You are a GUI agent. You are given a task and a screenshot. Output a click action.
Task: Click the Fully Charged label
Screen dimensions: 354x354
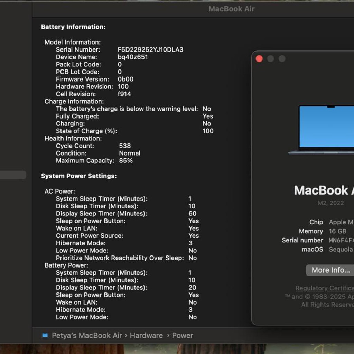tap(77, 116)
